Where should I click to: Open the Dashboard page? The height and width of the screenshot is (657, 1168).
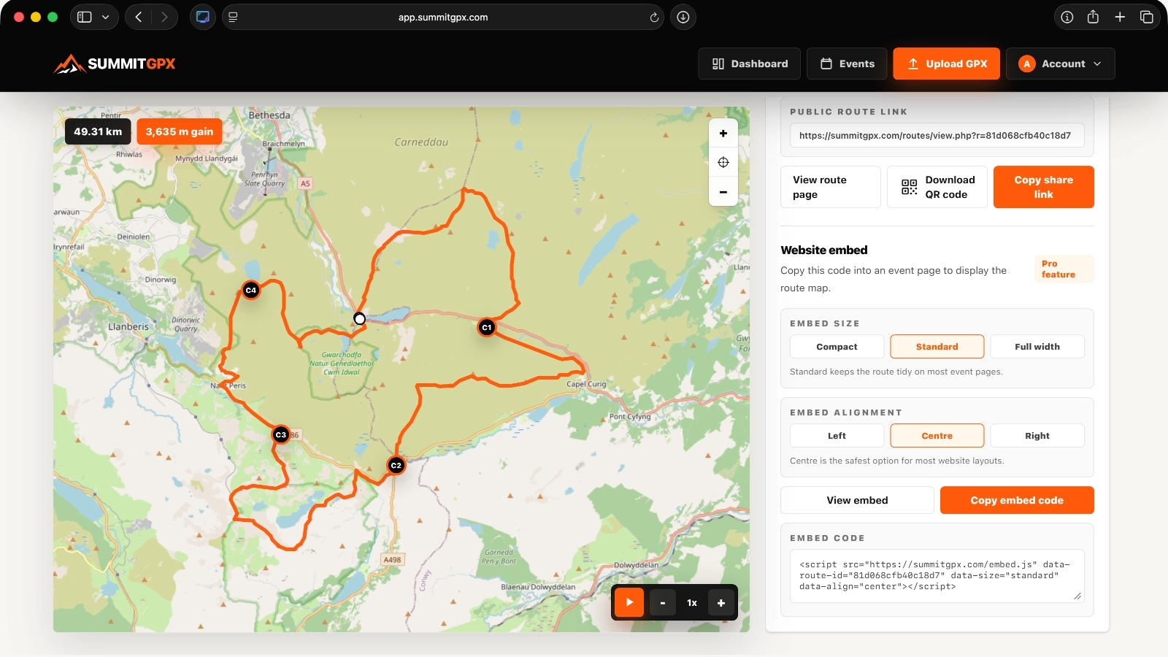[x=750, y=64]
